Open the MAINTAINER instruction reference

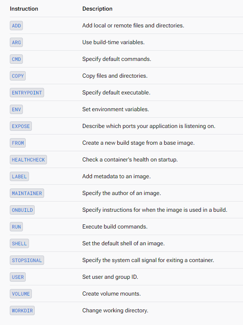[x=27, y=193]
